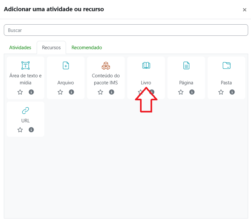Show info about the Arquivo resource

[71, 92]
